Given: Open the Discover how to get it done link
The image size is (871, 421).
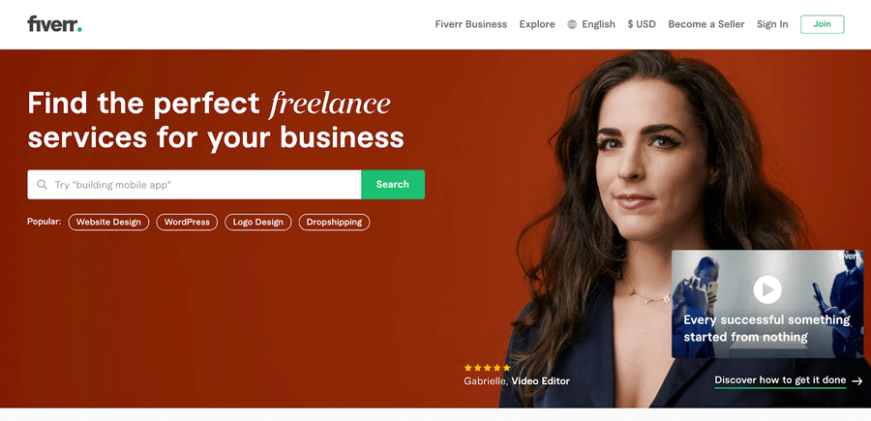Looking at the screenshot, I should pos(780,380).
